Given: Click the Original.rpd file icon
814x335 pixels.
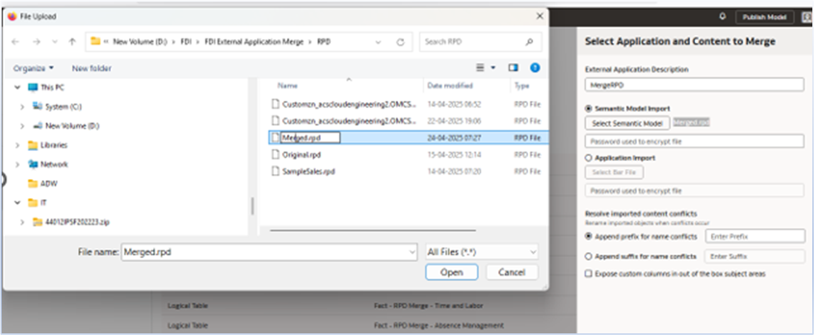Looking at the screenshot, I should (x=276, y=154).
